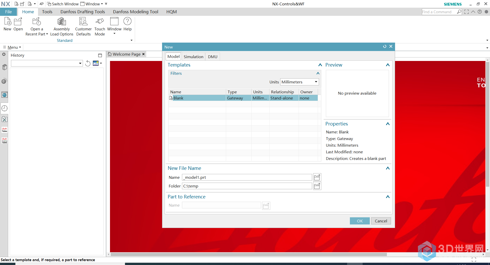Reset the New dialog
490x265 pixels.
click(x=385, y=46)
